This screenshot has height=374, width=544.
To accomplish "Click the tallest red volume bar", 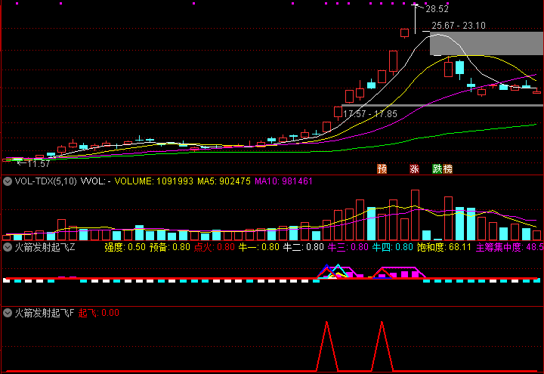I will pyautogui.click(x=415, y=215).
